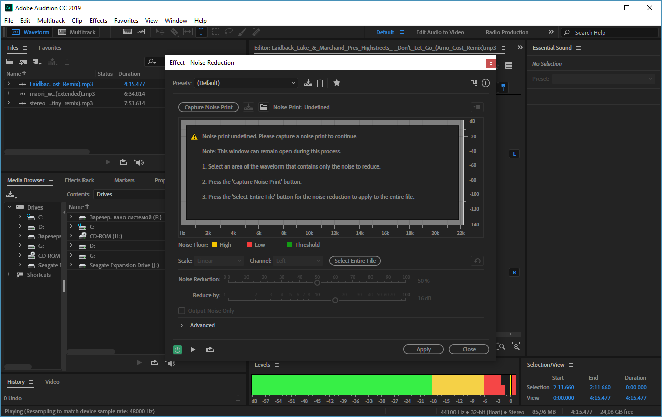Open Files panel menu icon
662x417 pixels.
25,48
